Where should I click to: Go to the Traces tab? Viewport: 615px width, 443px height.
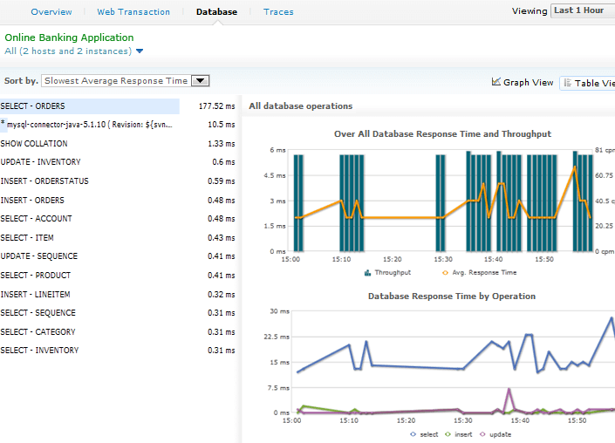pyautogui.click(x=278, y=12)
